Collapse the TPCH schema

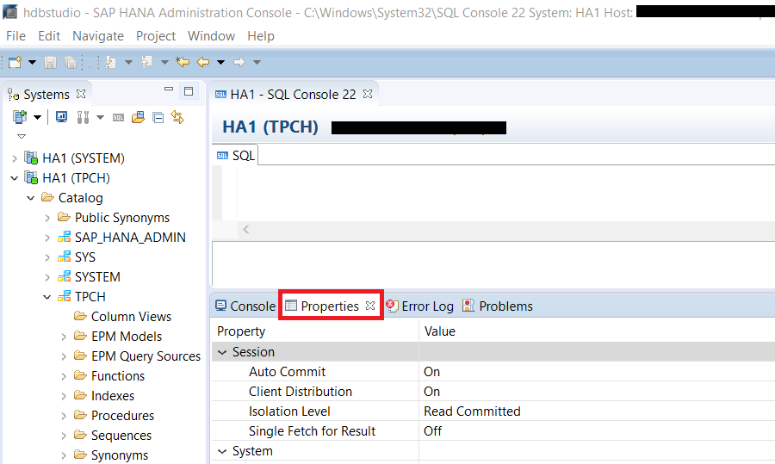pyautogui.click(x=47, y=296)
